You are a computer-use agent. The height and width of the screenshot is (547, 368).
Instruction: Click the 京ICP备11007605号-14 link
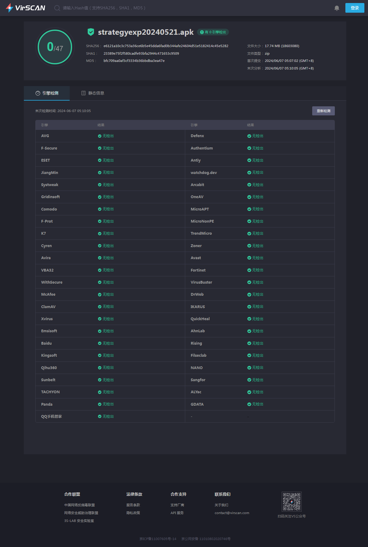coord(158,539)
